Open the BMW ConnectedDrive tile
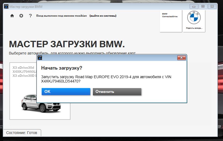Image resolution: width=223 pixels, height=141 pixels. pos(171,21)
